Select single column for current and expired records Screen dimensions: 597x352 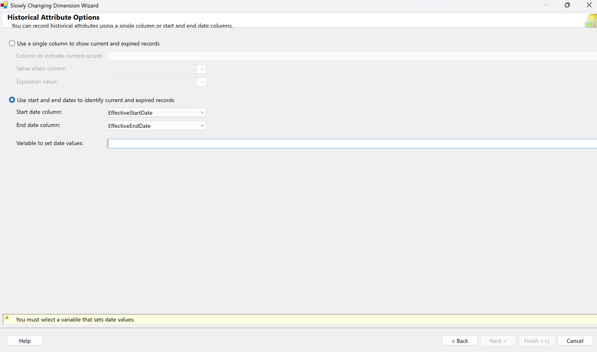click(12, 44)
